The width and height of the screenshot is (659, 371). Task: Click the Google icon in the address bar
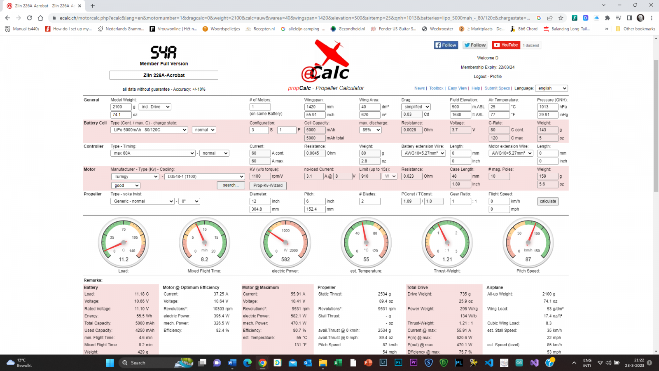(539, 18)
